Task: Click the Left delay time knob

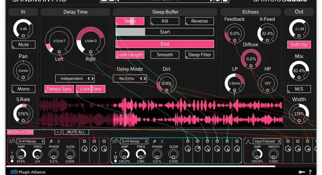Action: (x=59, y=41)
